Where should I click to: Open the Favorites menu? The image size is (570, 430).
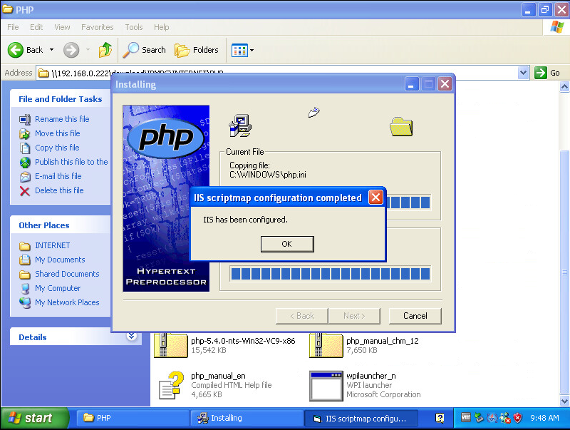coord(97,27)
